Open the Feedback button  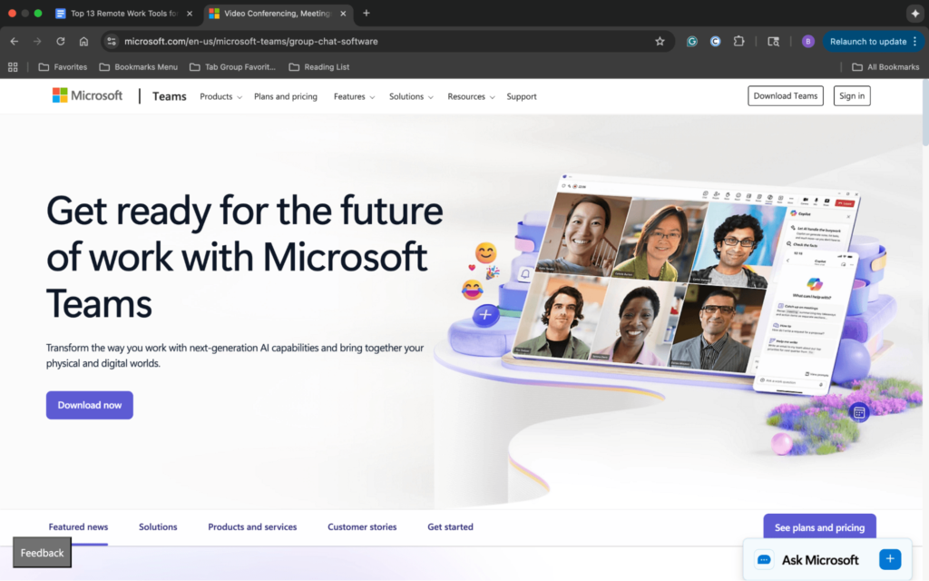(42, 553)
